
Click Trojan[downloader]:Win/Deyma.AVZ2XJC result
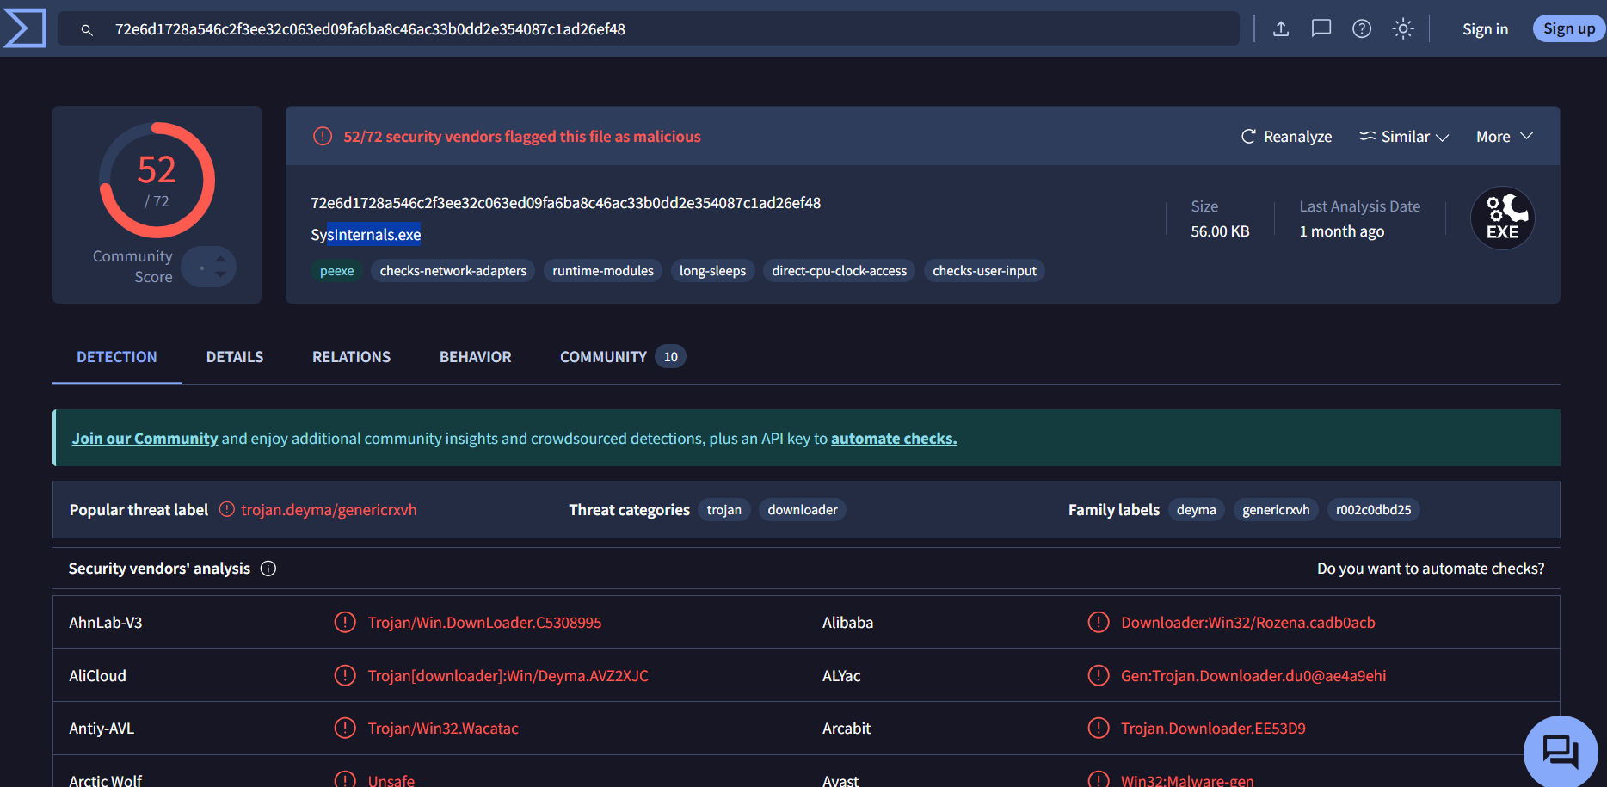(508, 676)
